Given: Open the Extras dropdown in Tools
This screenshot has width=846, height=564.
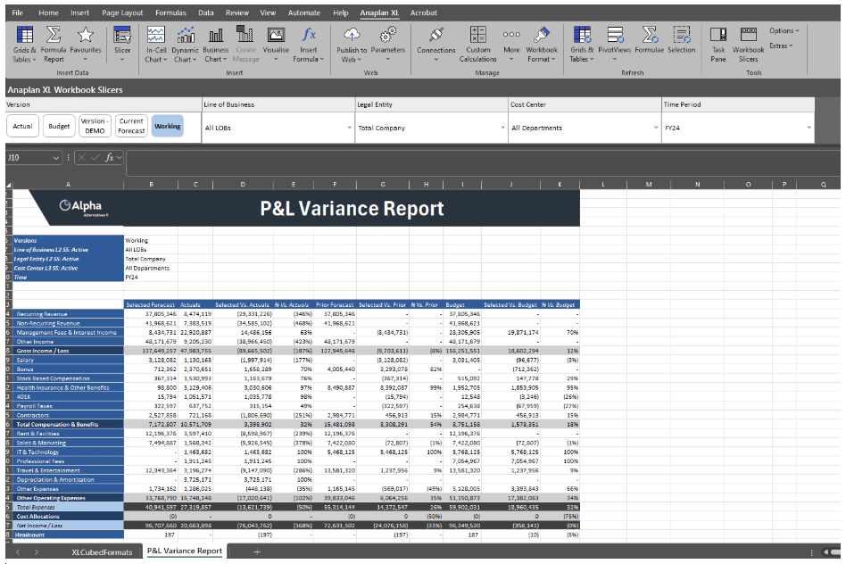Looking at the screenshot, I should click(x=781, y=46).
